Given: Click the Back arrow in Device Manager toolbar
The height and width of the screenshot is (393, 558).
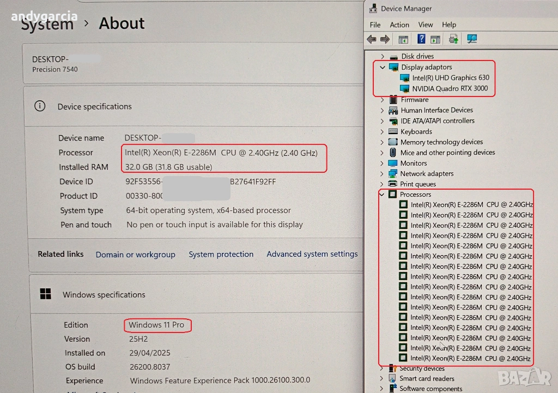Looking at the screenshot, I should 372,39.
